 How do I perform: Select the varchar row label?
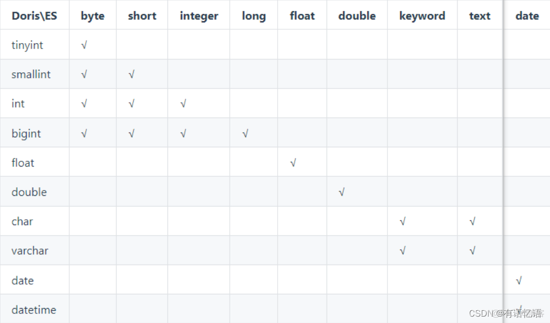(30, 251)
